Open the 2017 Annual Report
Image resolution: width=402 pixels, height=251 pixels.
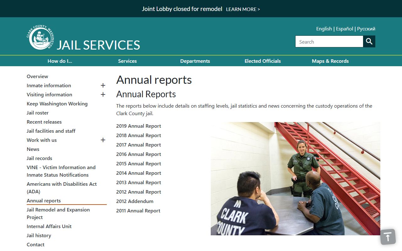click(139, 145)
